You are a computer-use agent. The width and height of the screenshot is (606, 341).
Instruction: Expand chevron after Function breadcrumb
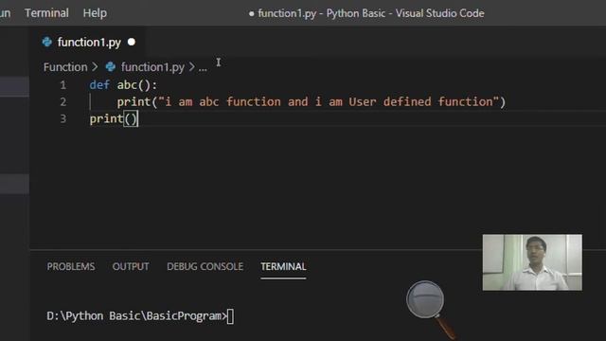pyautogui.click(x=95, y=67)
